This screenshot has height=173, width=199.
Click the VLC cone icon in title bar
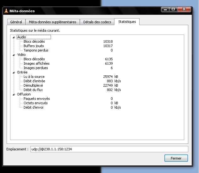[6, 11]
